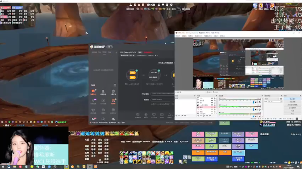The width and height of the screenshot is (302, 169).
Task: Toggle visibility of the pink highlighted OBS source
Action: [x=212, y=107]
